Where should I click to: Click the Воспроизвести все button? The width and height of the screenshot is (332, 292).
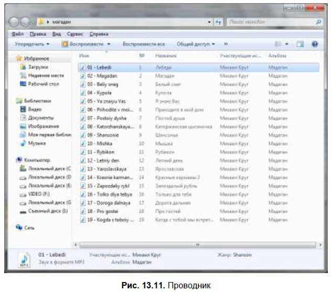point(143,44)
